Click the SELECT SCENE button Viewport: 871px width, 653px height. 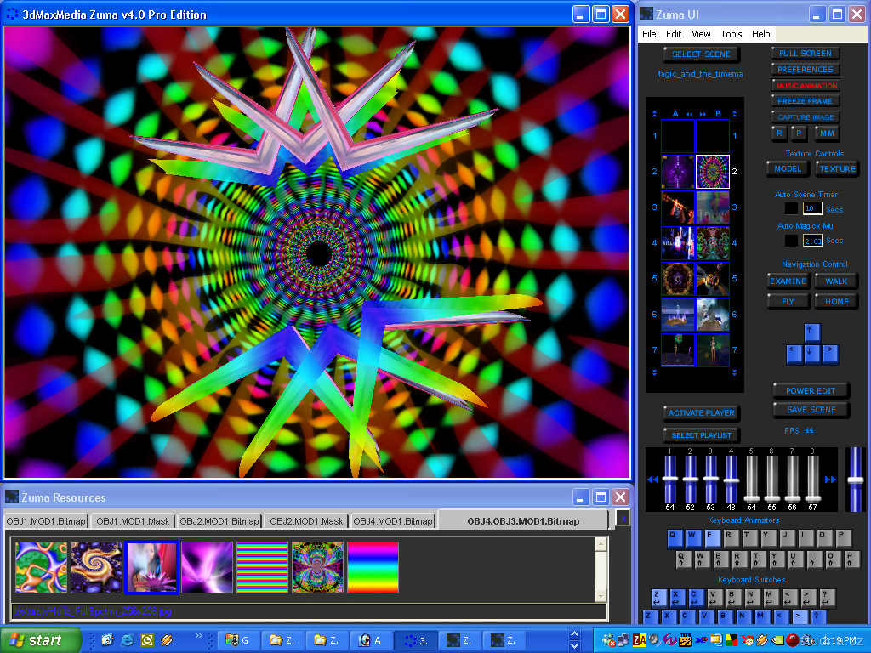pos(701,54)
